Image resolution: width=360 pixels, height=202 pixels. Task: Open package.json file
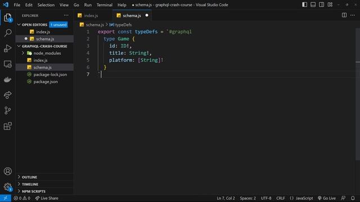coord(44,81)
